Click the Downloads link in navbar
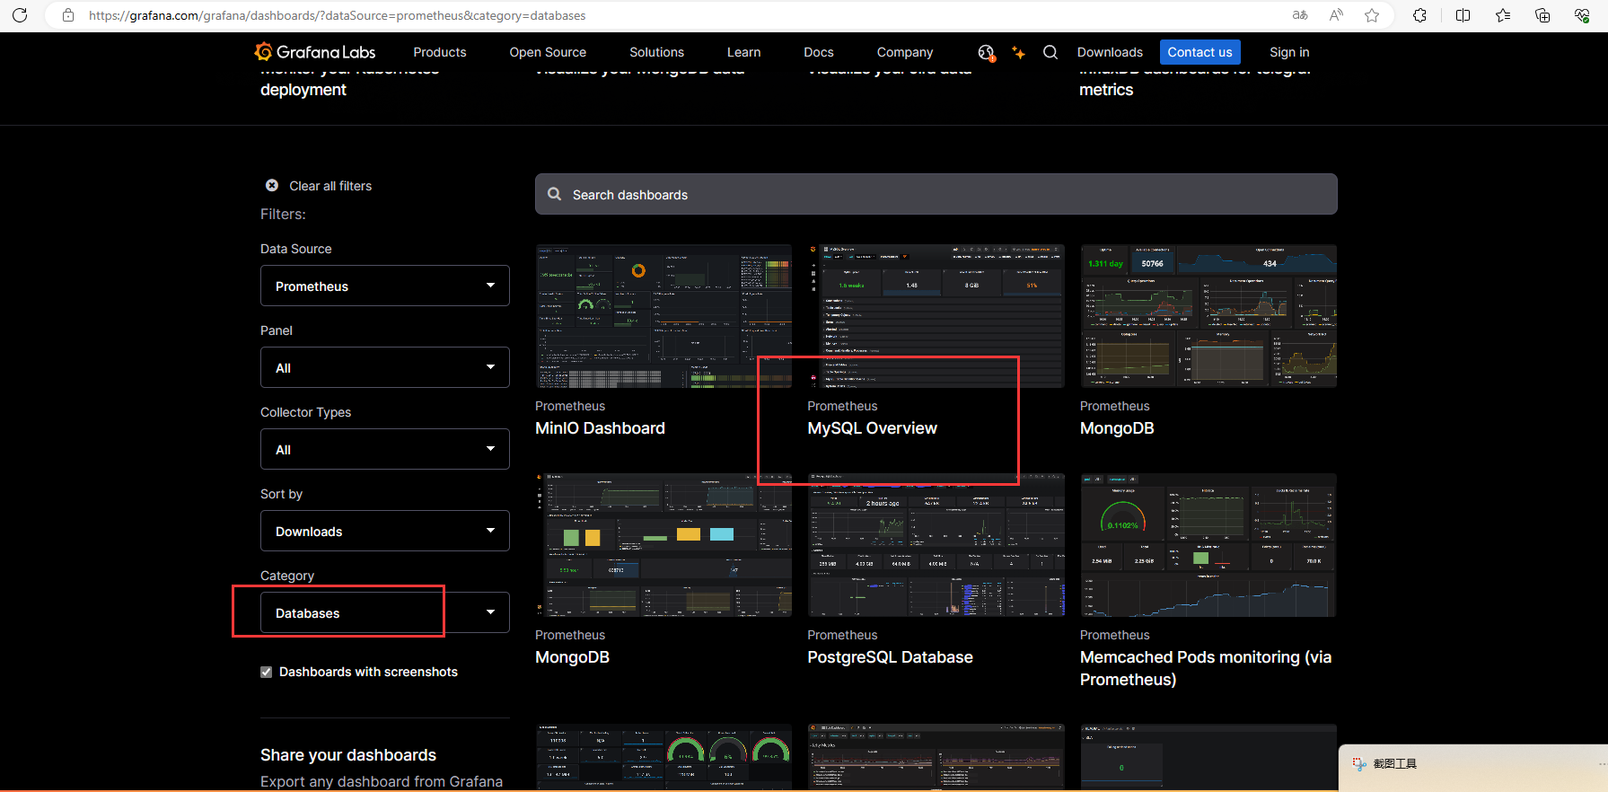 (x=1110, y=52)
